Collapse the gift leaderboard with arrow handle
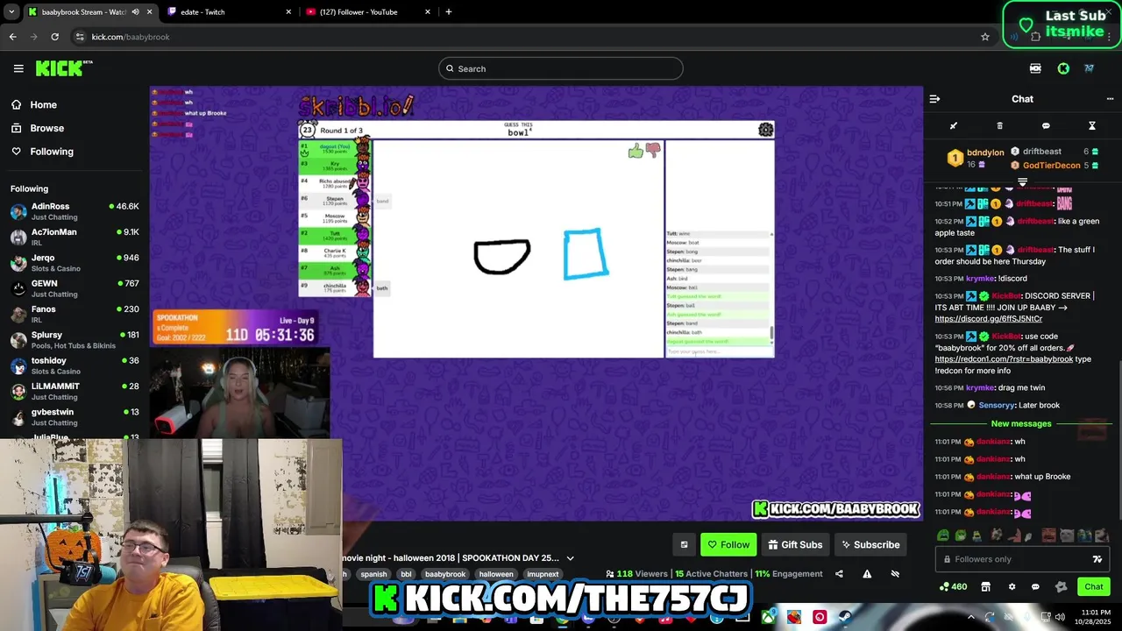This screenshot has height=631, width=1122. click(1022, 181)
